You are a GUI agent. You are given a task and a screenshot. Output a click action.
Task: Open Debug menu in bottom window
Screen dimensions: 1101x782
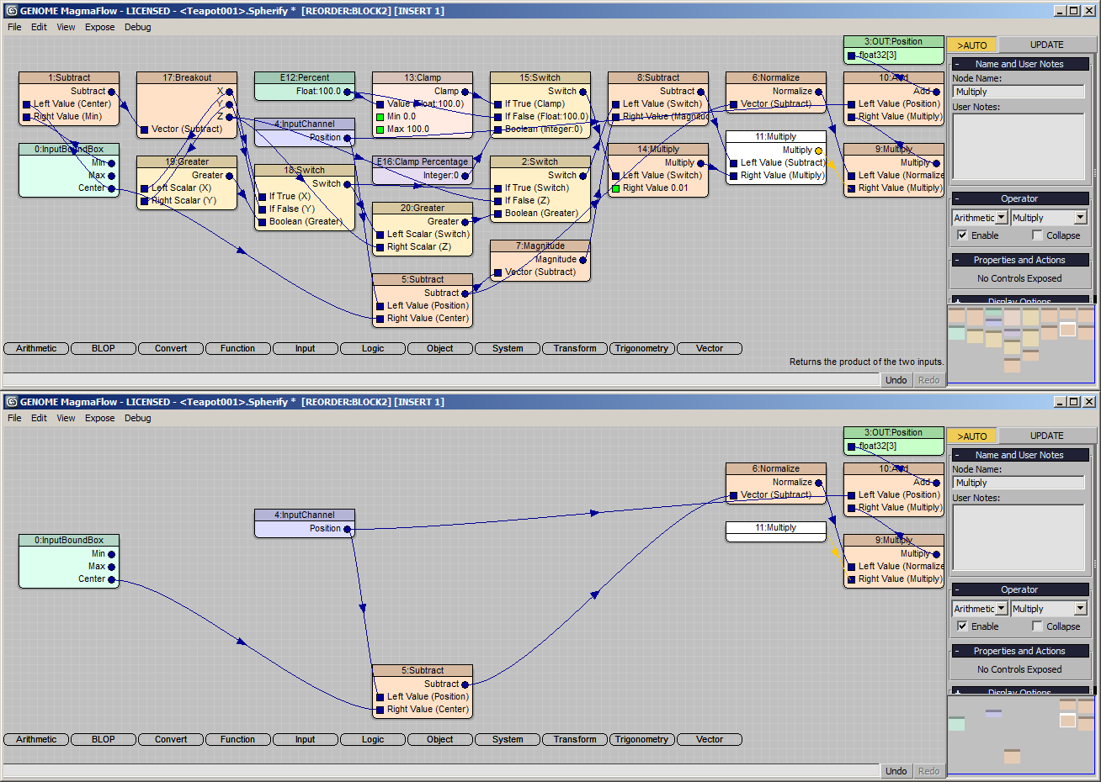(137, 418)
